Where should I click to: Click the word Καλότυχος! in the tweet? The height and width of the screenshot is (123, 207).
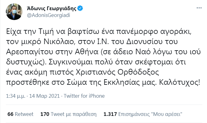(x=180, y=83)
